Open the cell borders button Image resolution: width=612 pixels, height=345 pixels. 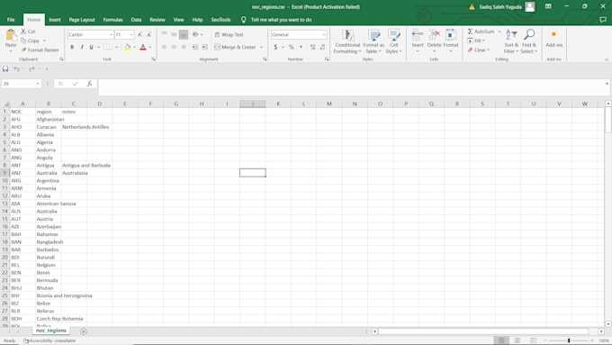coord(110,47)
